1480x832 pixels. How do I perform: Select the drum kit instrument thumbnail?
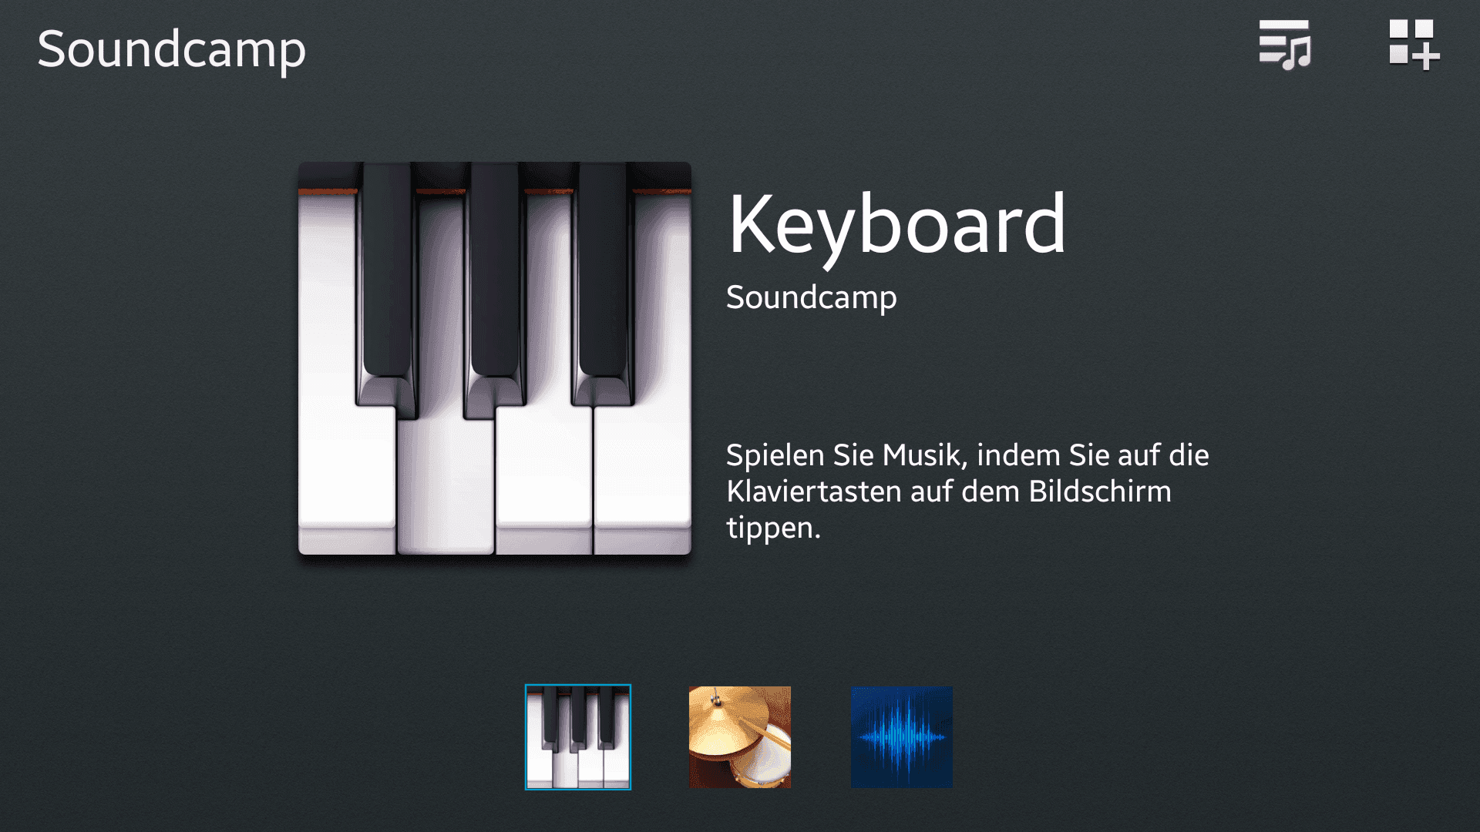tap(740, 737)
